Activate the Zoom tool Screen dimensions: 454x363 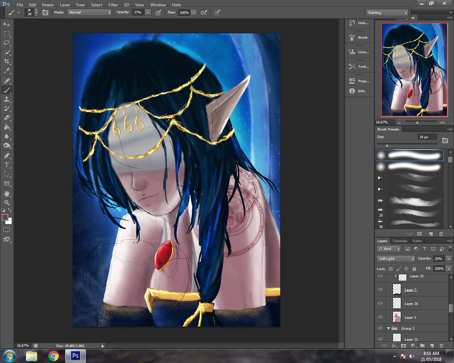tap(7, 203)
